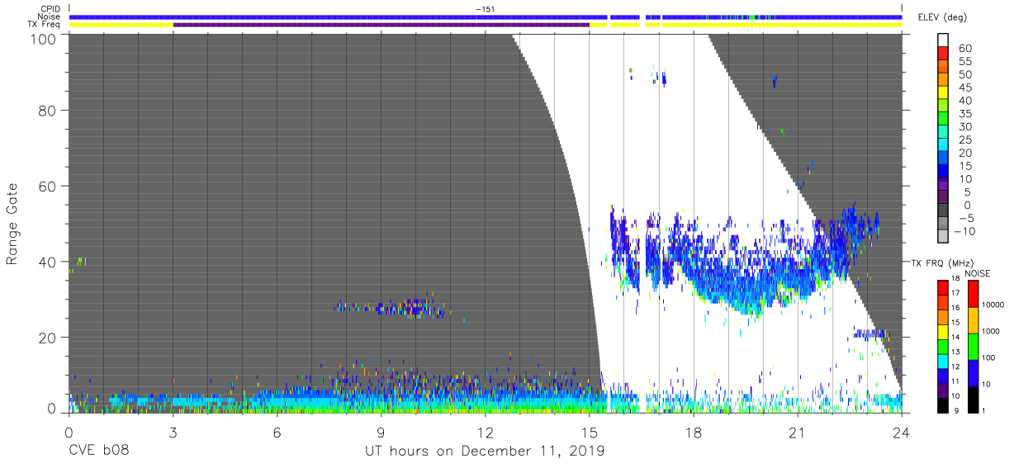1014x468 pixels.
Task: Click the '-151' CPID value at top
Action: coord(486,9)
